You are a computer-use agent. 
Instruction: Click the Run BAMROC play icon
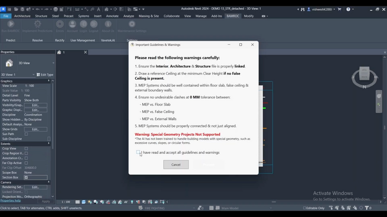[11, 24]
